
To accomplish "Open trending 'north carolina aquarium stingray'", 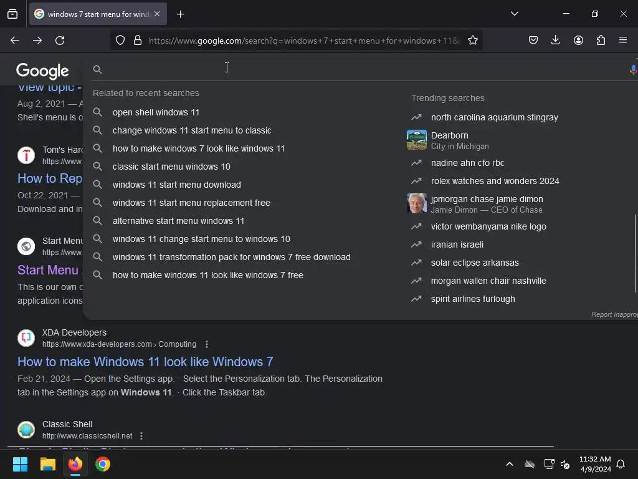I will coord(494,117).
